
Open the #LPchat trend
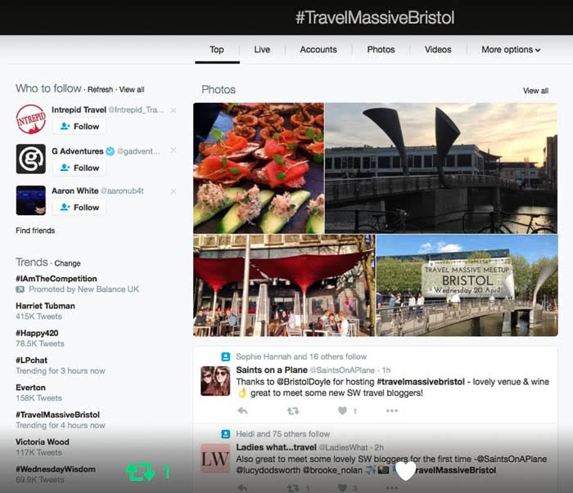pyautogui.click(x=31, y=361)
